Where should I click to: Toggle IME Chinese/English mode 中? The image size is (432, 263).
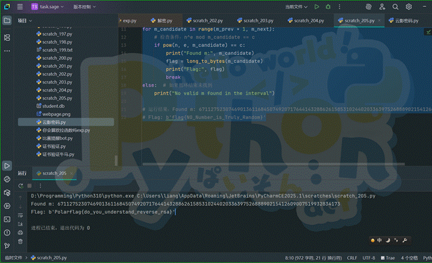click(380, 240)
